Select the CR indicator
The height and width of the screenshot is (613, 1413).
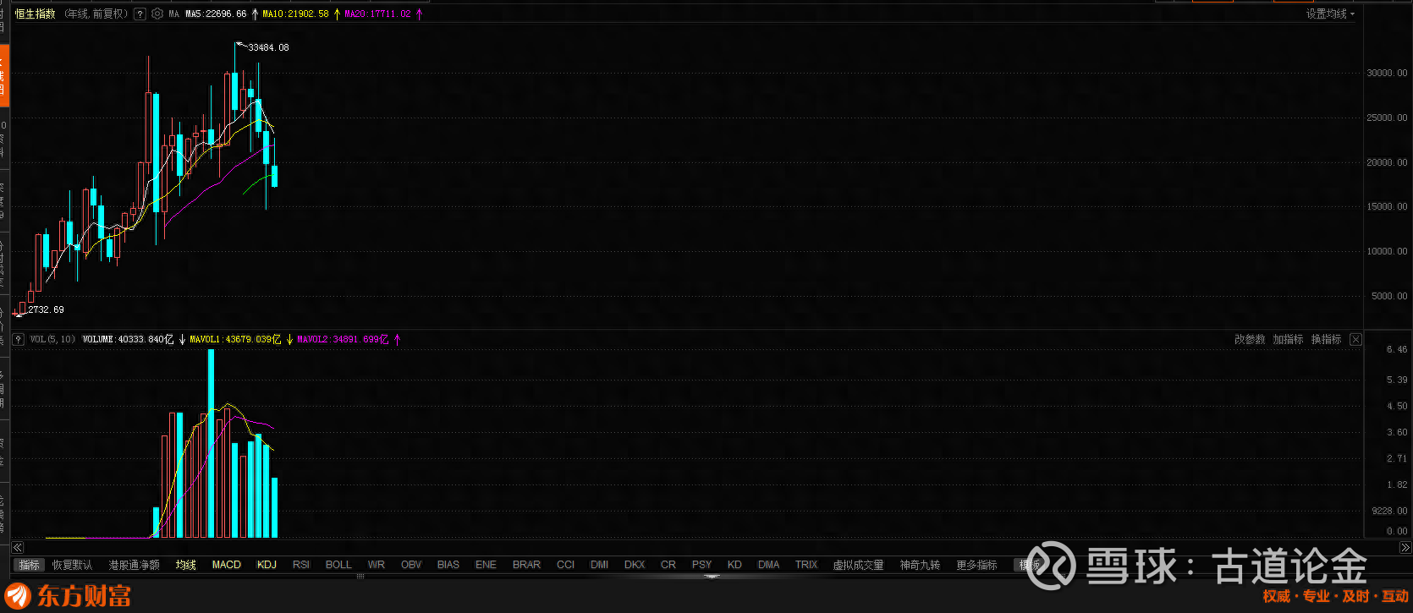tap(668, 565)
